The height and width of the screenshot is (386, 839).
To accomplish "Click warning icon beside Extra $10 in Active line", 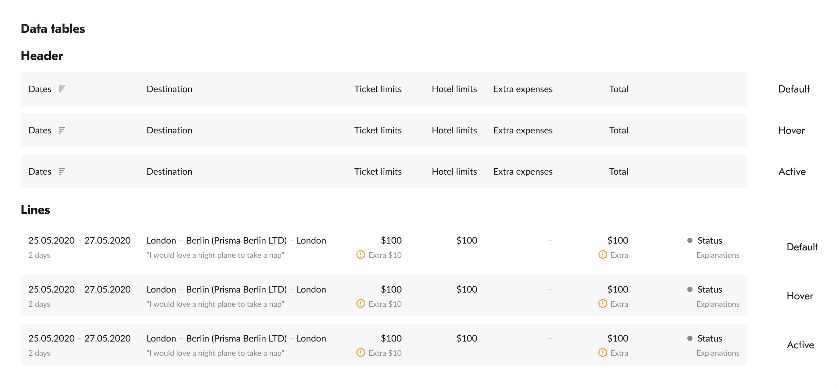I will tap(360, 352).
